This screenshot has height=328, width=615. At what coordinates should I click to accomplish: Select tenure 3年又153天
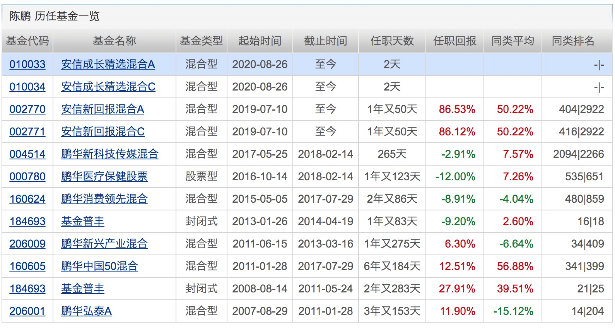coord(392,311)
